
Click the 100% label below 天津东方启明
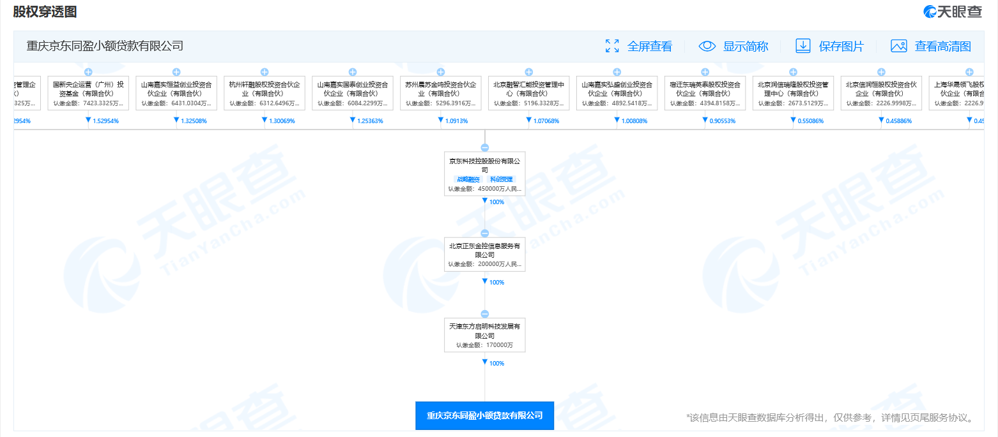point(497,363)
